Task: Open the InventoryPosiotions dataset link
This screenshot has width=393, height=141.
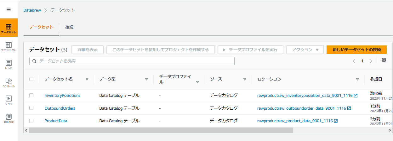Action: click(62, 96)
